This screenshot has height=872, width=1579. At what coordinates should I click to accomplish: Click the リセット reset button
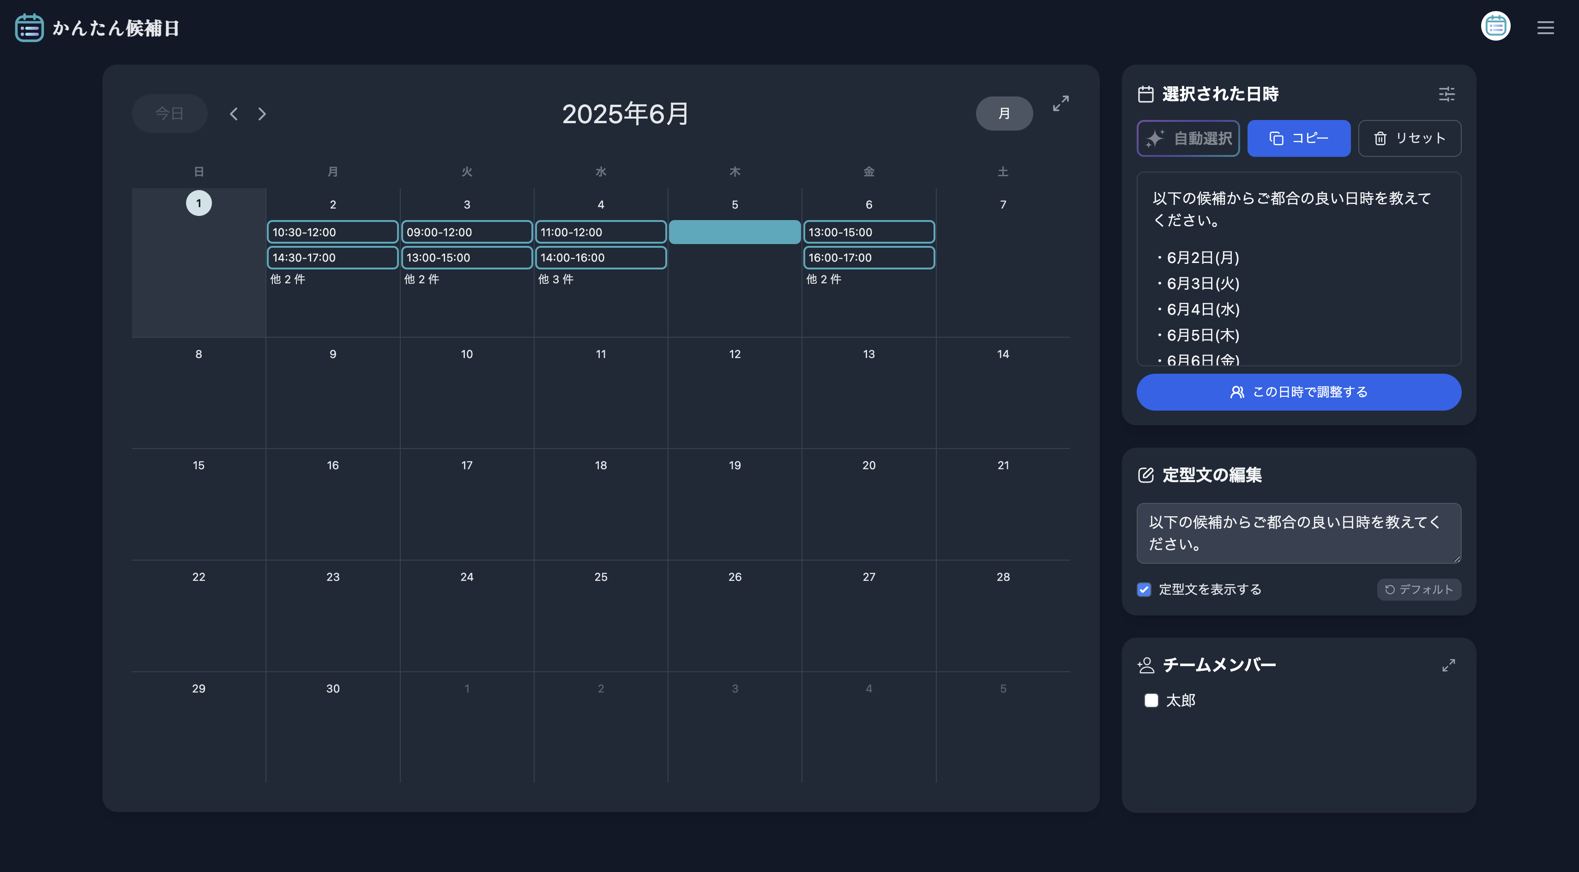click(1409, 138)
